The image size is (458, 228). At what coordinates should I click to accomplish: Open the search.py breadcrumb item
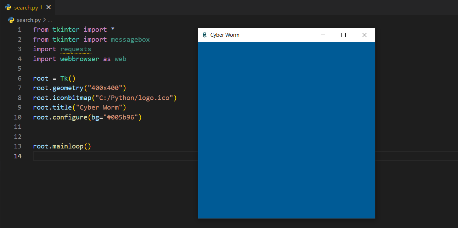click(29, 20)
